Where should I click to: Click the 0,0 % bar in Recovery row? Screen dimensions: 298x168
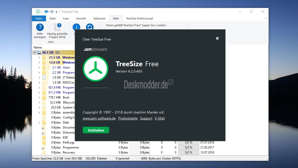(189, 152)
